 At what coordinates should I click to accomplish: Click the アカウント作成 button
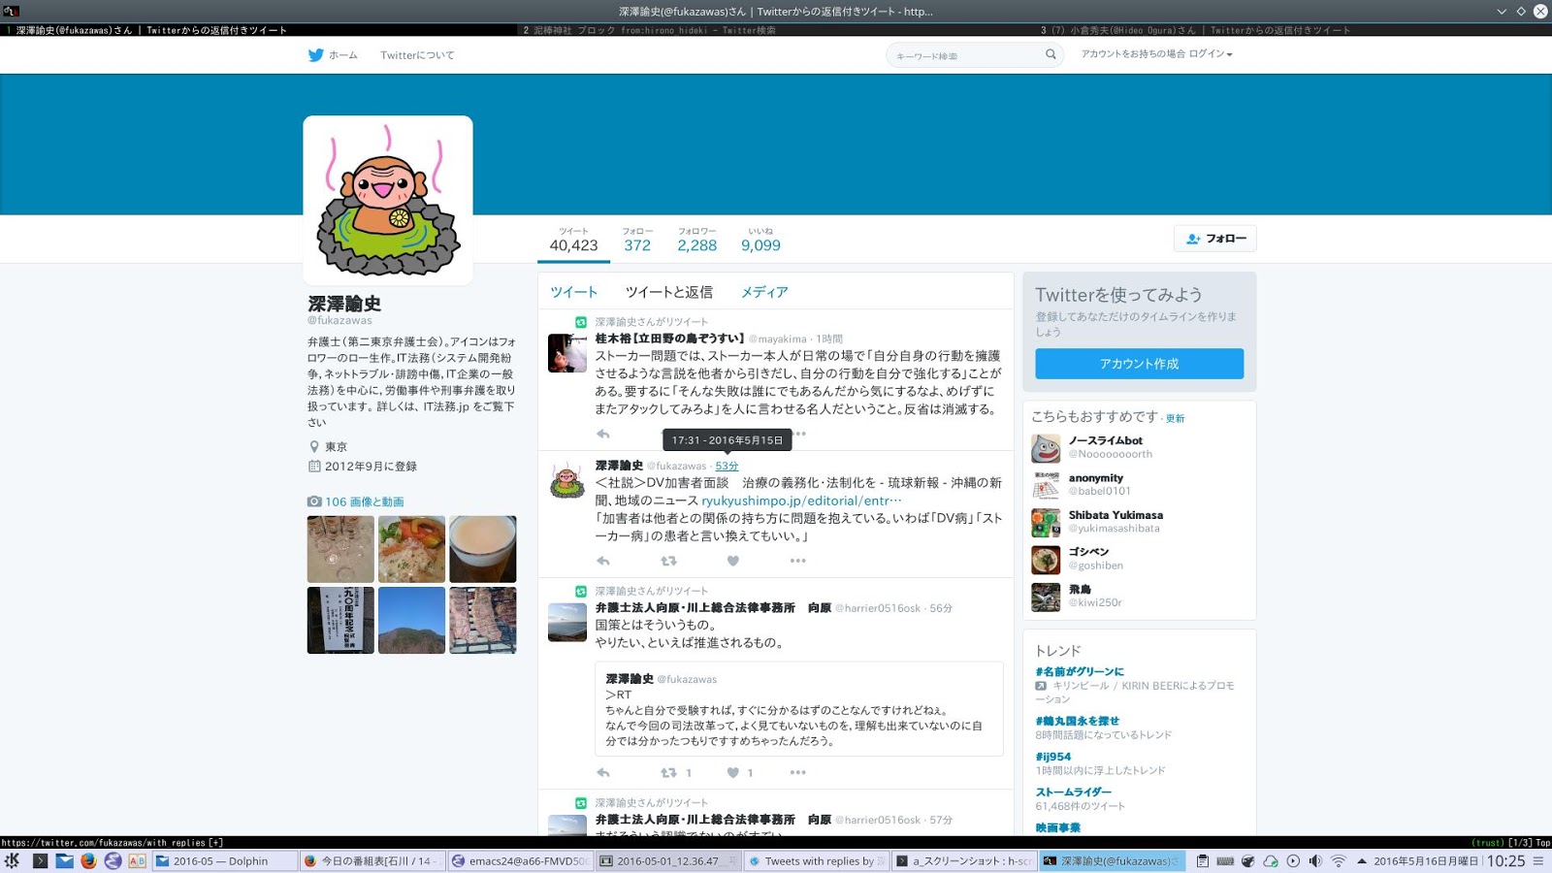click(1139, 364)
